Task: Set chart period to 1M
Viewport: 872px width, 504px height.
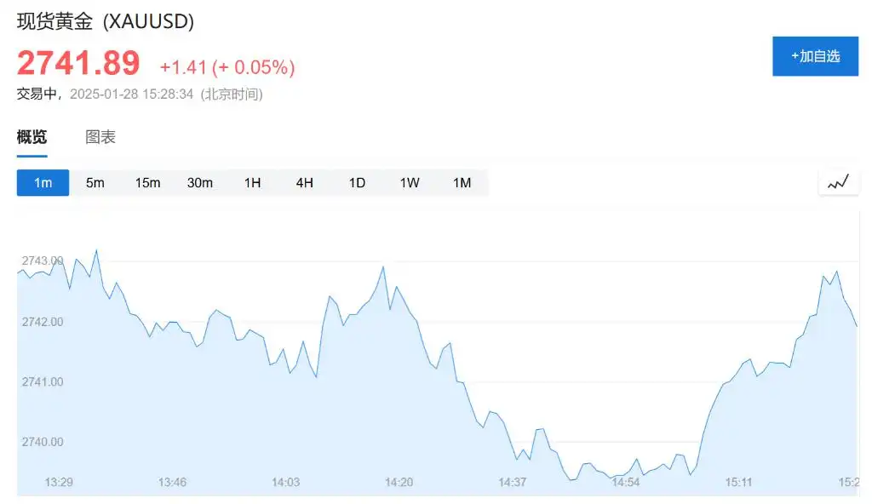Action: [x=462, y=182]
